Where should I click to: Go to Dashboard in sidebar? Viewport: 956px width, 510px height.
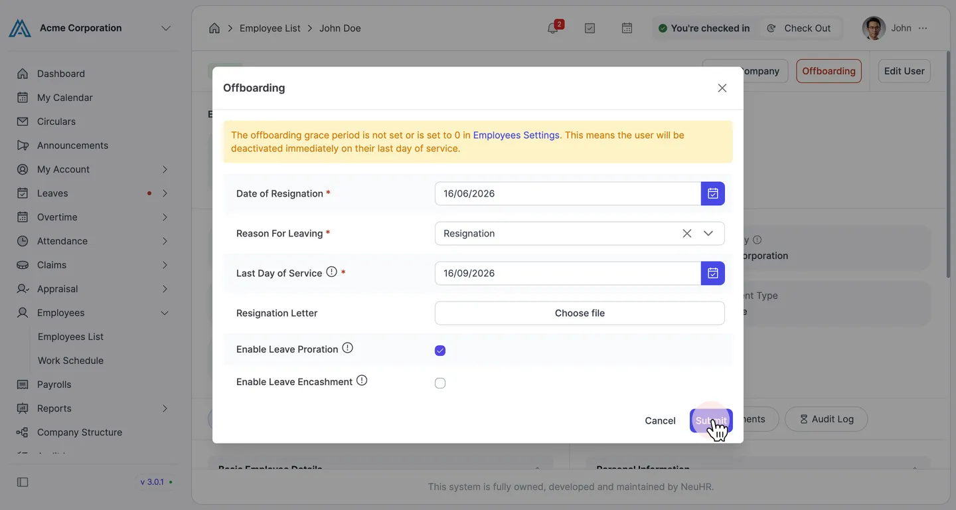(61, 74)
